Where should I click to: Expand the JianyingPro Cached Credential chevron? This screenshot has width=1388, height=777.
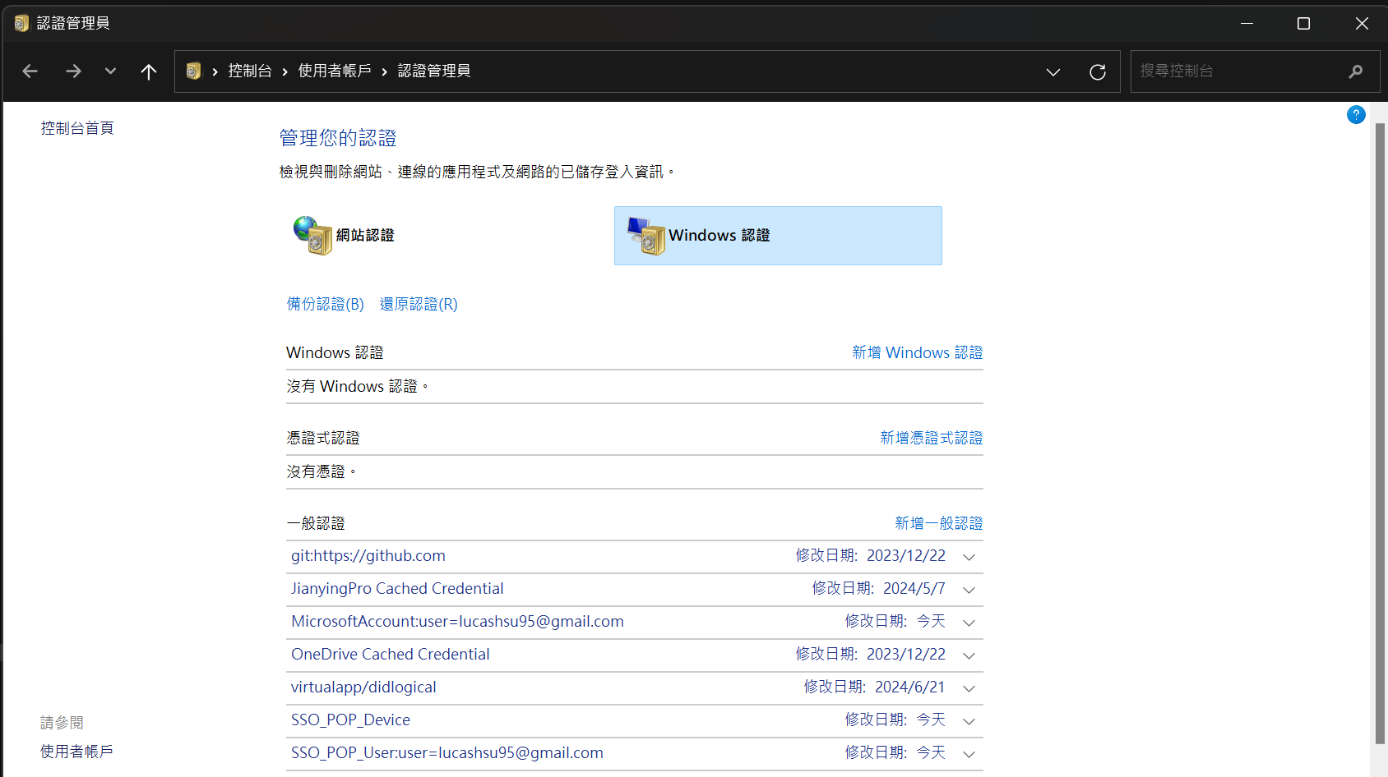(969, 590)
